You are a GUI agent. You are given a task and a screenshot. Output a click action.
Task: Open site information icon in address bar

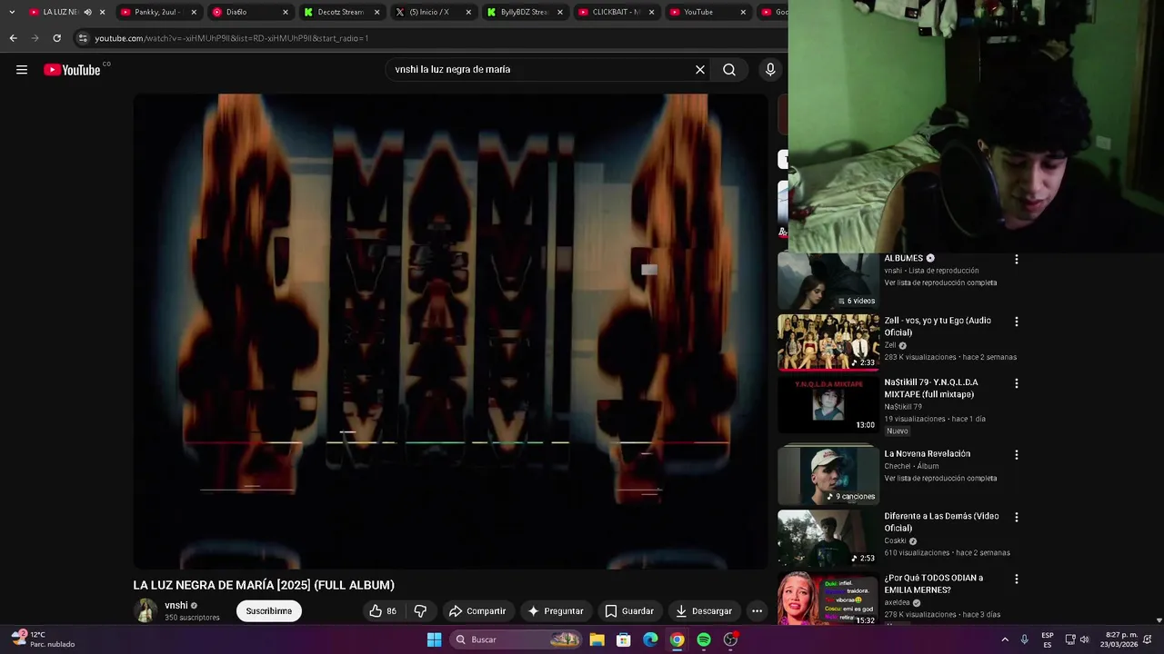(83, 38)
